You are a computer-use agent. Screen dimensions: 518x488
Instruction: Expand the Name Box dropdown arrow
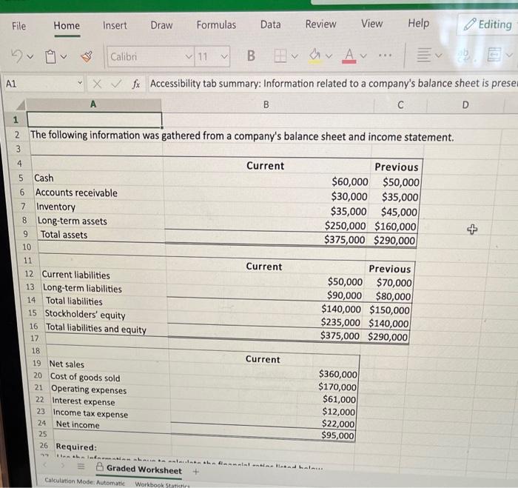(80, 83)
